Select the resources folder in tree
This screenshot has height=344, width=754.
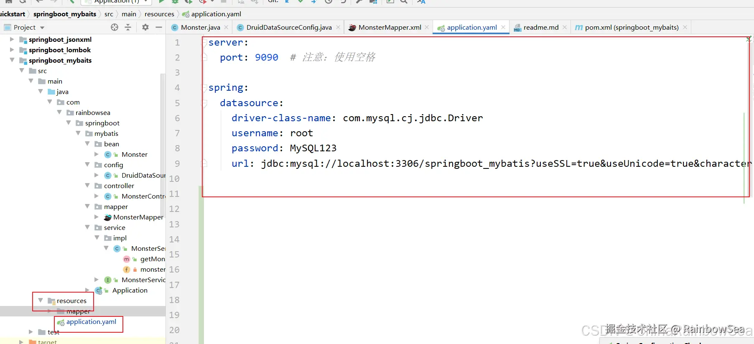point(71,301)
